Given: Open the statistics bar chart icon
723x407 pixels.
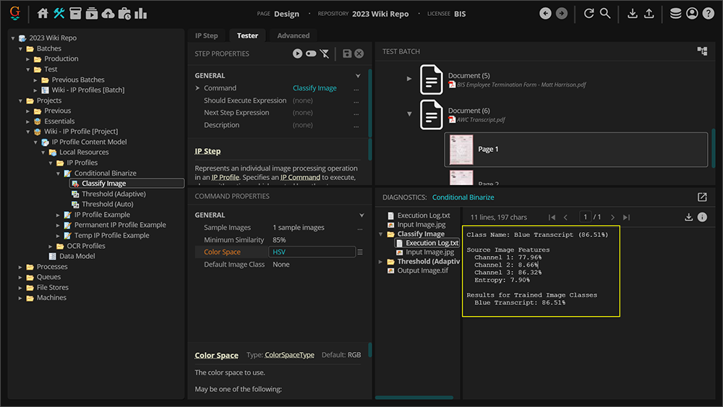Looking at the screenshot, I should 140,13.
